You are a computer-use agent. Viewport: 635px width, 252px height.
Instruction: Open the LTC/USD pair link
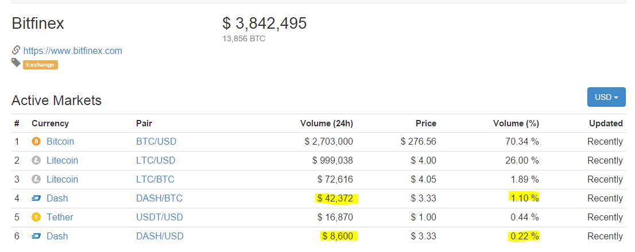tap(156, 160)
